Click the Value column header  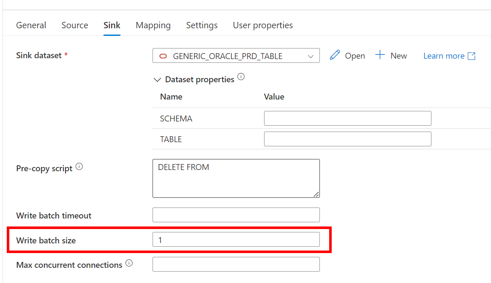[x=274, y=97]
